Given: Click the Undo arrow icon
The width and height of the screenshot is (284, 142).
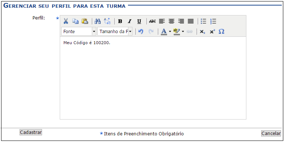Looking at the screenshot, I should tap(141, 31).
